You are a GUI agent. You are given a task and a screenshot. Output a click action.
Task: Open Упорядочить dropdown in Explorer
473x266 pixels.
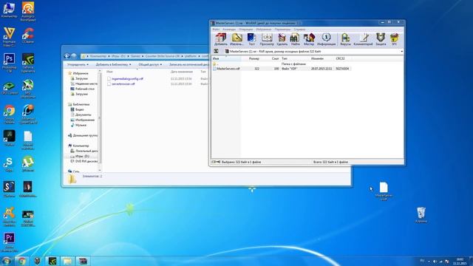point(78,64)
